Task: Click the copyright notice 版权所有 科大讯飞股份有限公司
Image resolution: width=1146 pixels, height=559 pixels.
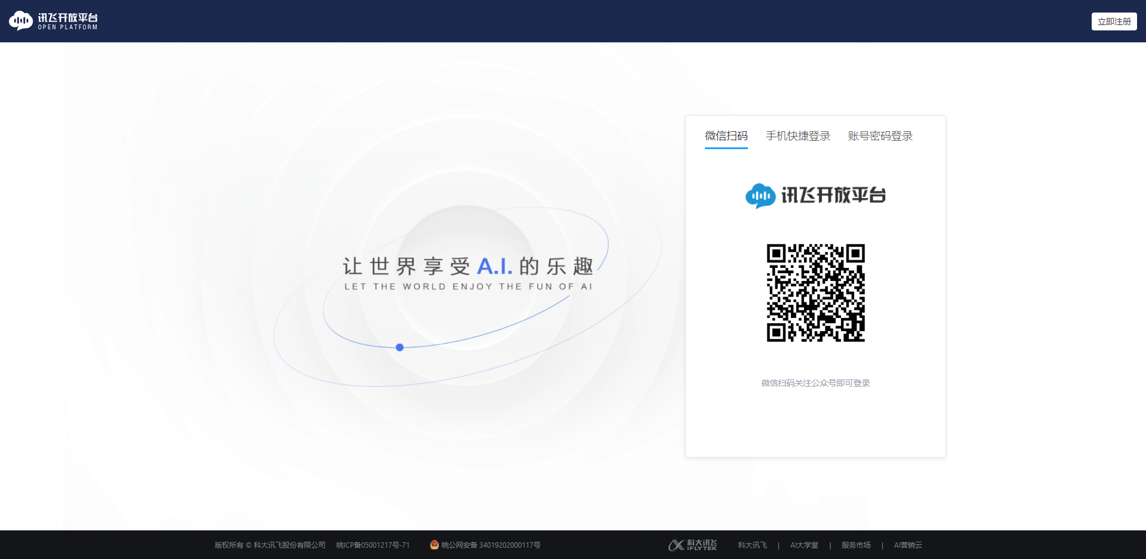Action: coord(270,545)
